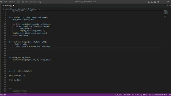This screenshot has height=96, width=171.
Task: Click 'quick_sort(my_list)' call on line 33
Action: (17, 75)
